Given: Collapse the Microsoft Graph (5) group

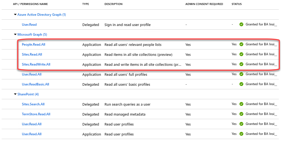Looking at the screenshot, I should [15, 35].
